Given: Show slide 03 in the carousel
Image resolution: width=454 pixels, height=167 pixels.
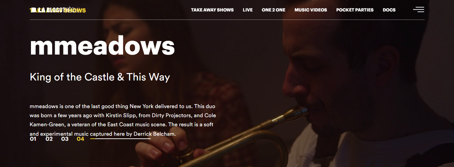Looking at the screenshot, I should (65, 139).
